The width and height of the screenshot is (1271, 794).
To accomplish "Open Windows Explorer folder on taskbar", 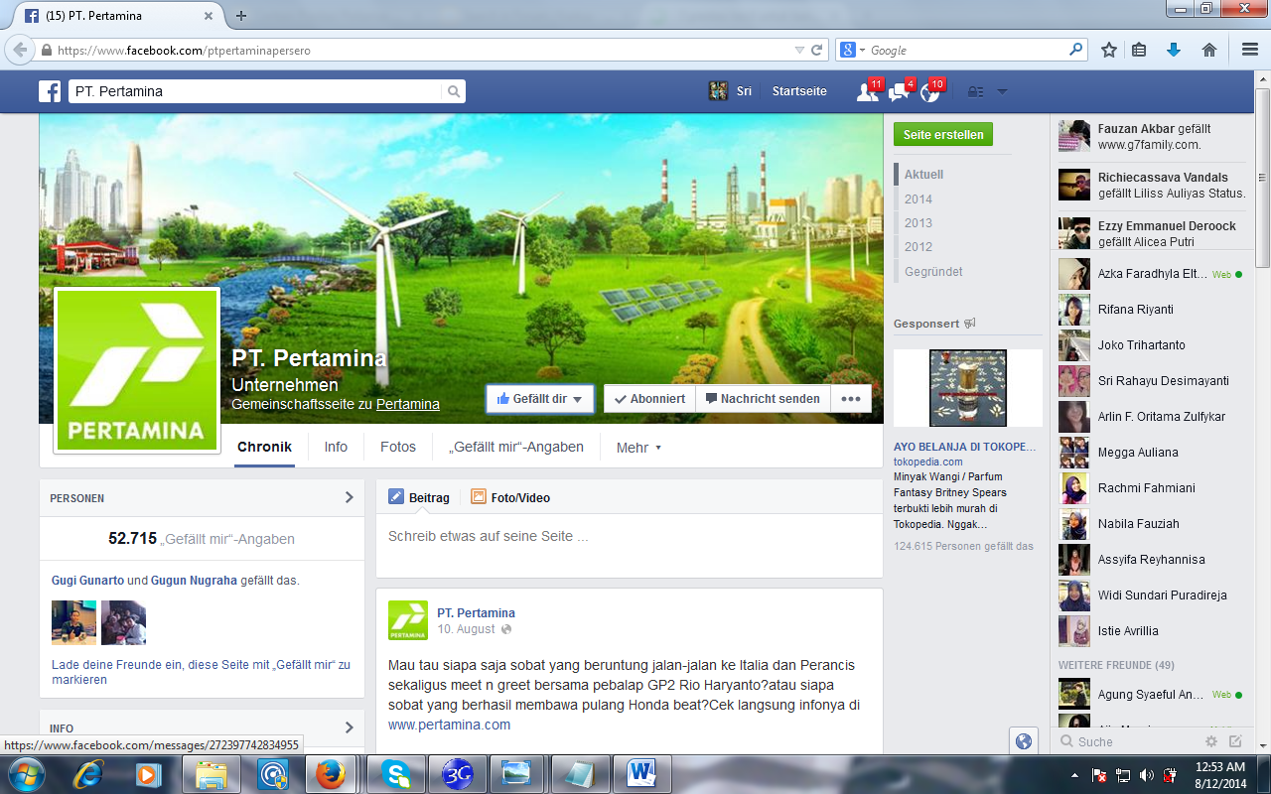I will (212, 774).
